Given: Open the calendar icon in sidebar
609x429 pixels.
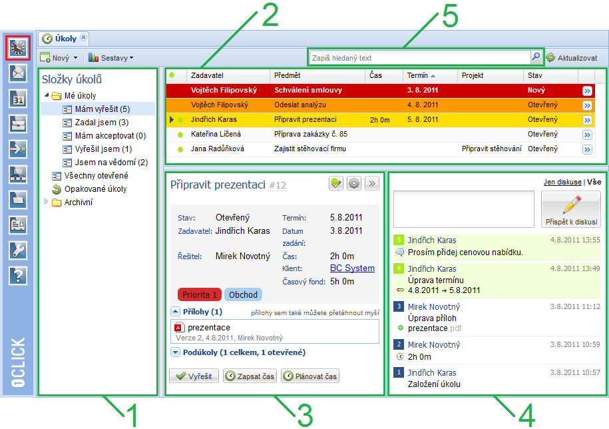Looking at the screenshot, I should click(x=18, y=98).
